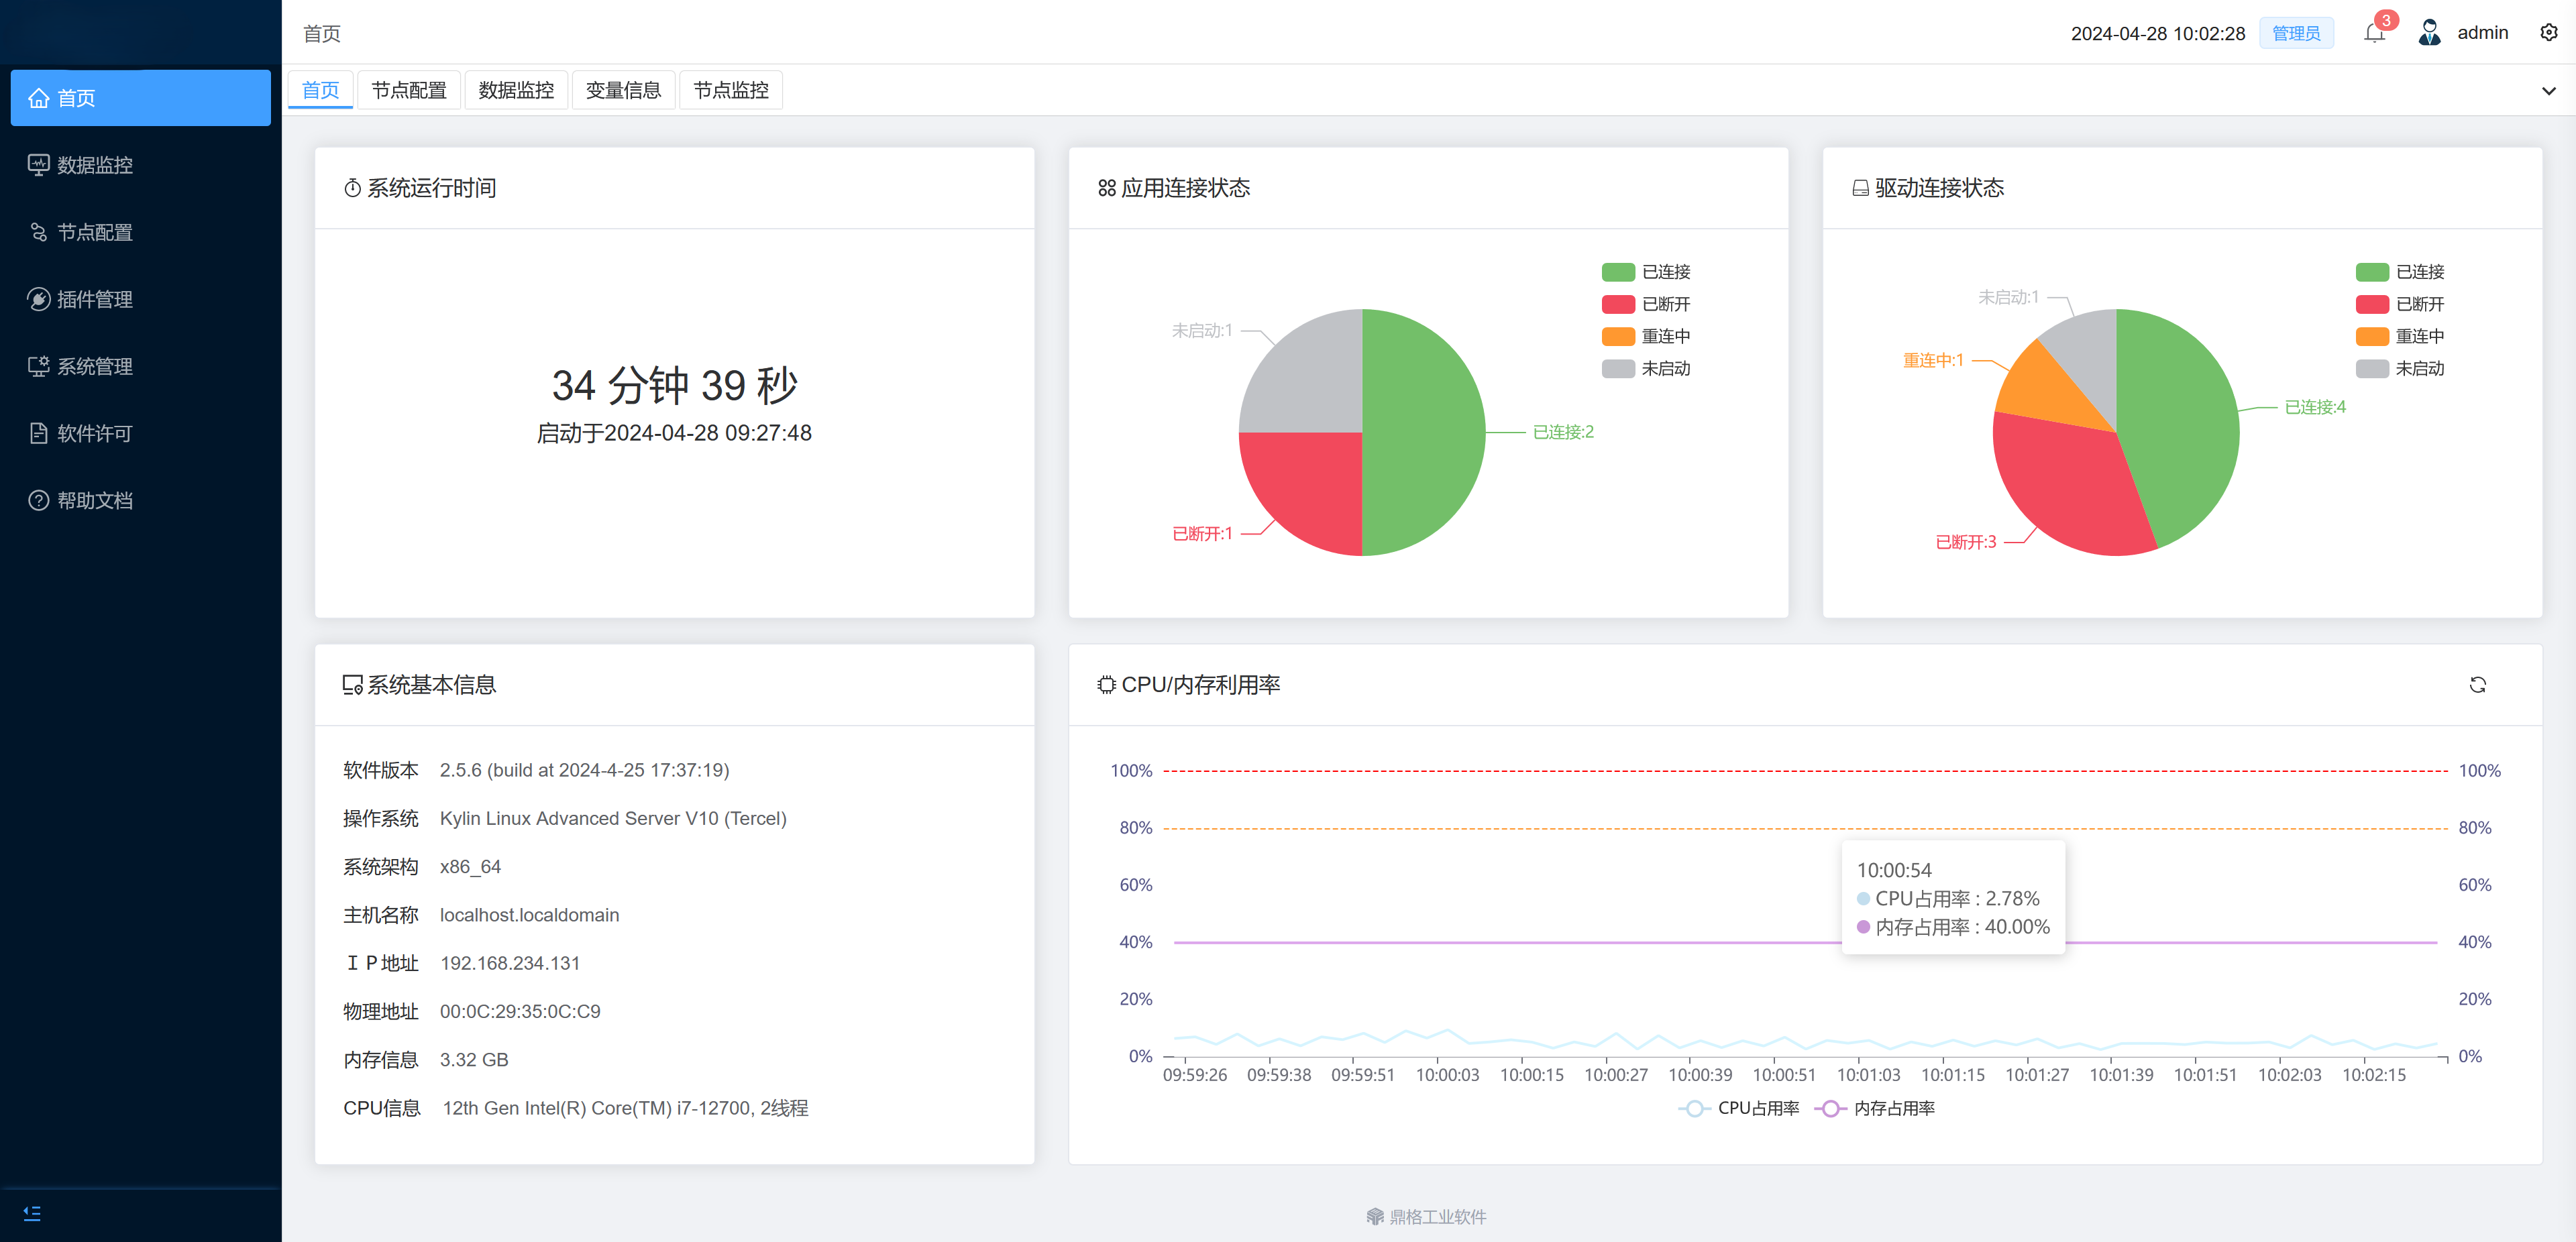Toggle CPU占用率 series legend
The image size is (2576, 1242).
pos(1739,1108)
